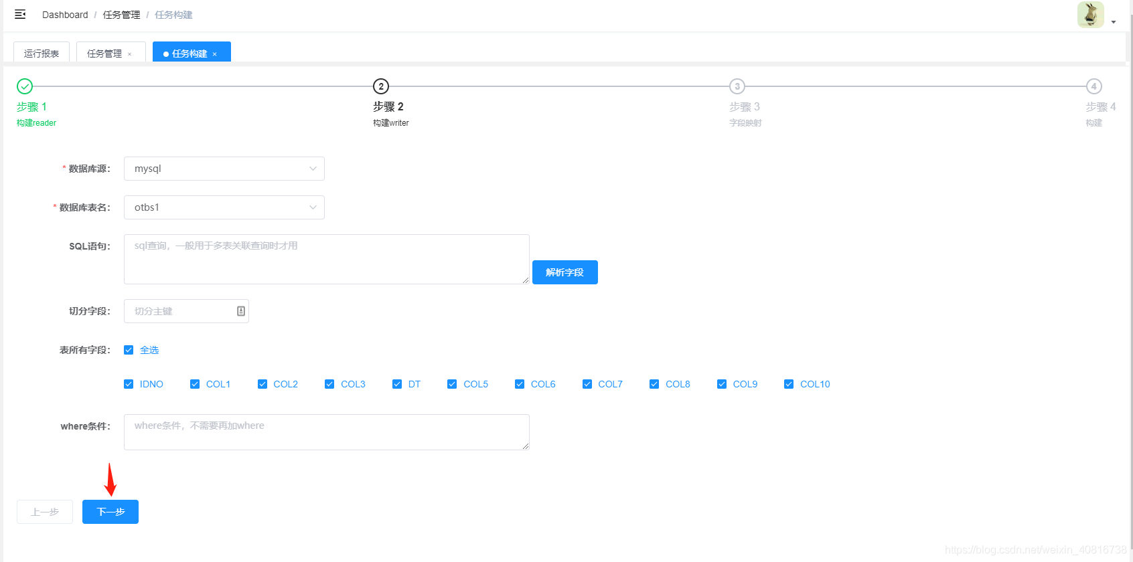Click the step 2 circle icon

(x=381, y=86)
